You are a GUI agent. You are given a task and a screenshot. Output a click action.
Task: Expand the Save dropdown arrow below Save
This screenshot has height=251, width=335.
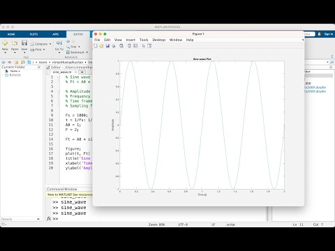click(x=24, y=53)
